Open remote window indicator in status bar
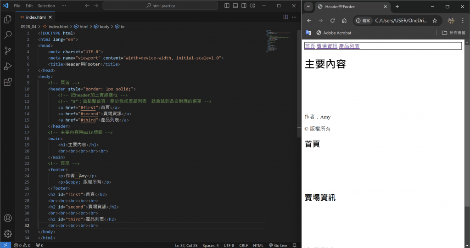 click(6, 245)
